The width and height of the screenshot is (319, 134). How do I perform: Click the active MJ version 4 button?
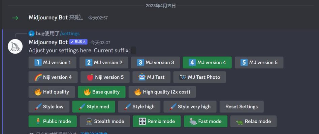click(207, 63)
